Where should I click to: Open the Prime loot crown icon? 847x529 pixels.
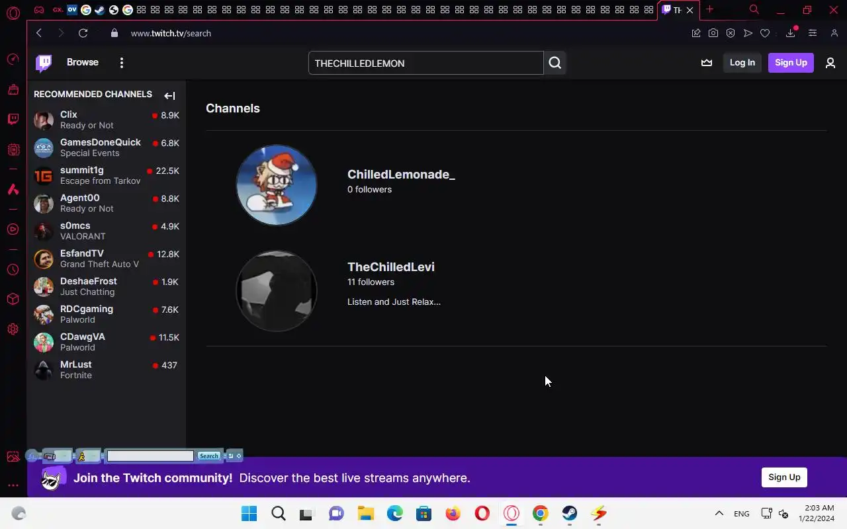point(707,63)
